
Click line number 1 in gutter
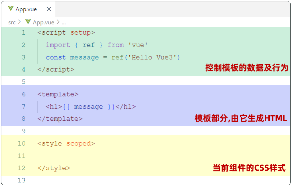tap(24, 33)
